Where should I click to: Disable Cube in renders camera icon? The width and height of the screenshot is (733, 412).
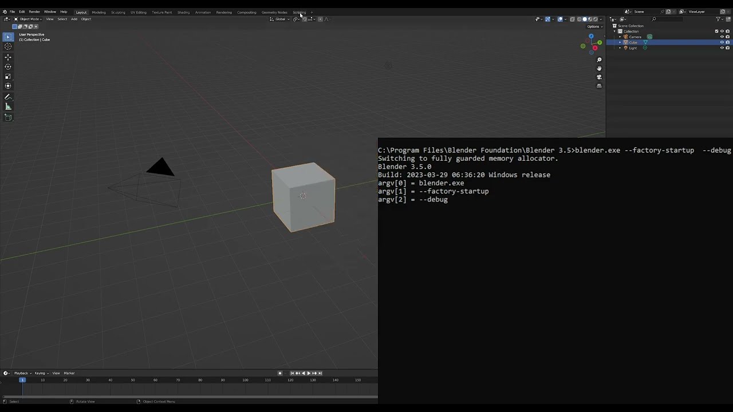727,42
